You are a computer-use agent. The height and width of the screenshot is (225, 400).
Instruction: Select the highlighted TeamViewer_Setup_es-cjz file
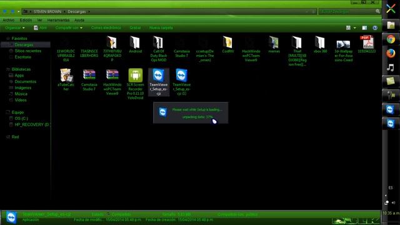158,82
